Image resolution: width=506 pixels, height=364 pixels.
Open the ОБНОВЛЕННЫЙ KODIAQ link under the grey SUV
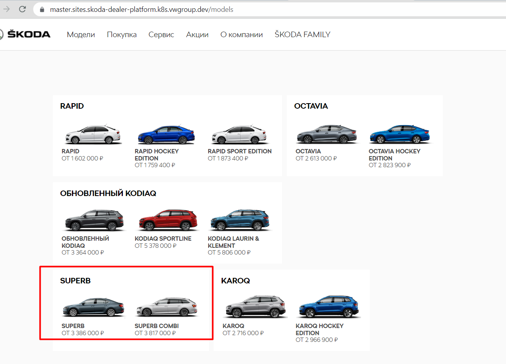85,242
